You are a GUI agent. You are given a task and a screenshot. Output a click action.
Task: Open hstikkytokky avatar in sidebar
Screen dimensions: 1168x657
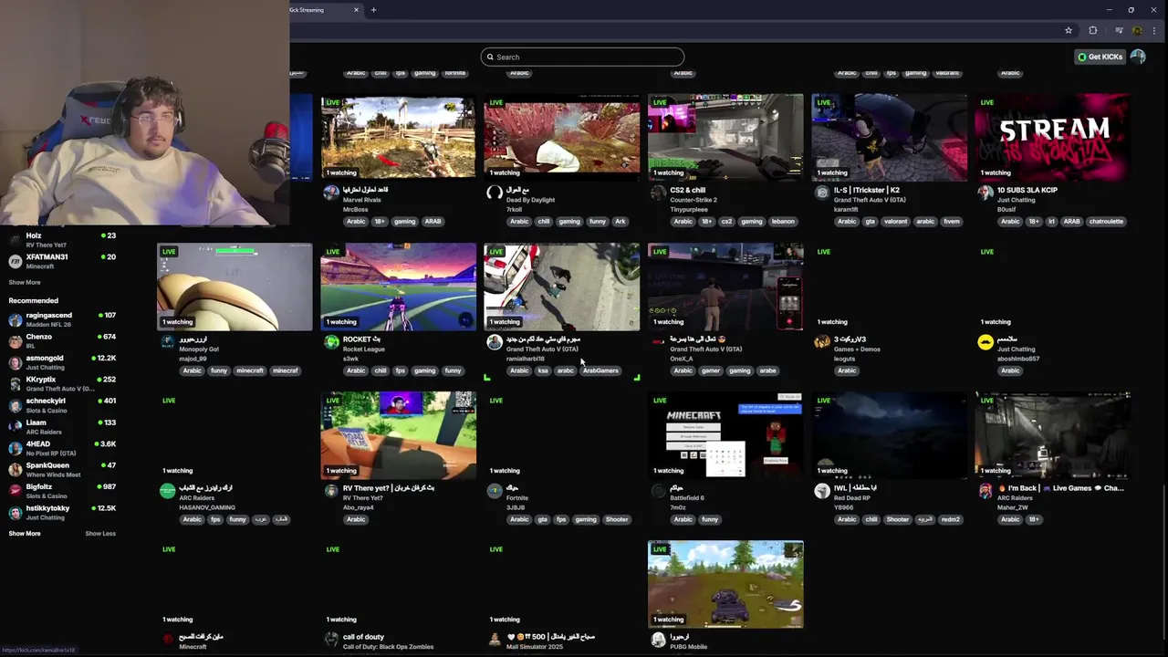(x=15, y=512)
